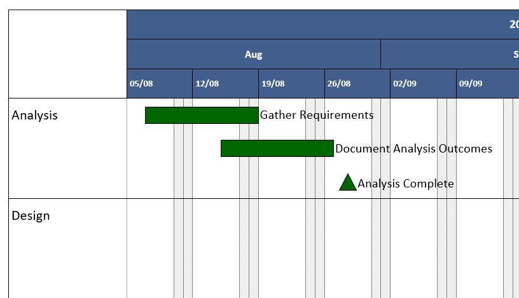Click the empty Design row under 02/09 week
Screen dimensions: 519x298
[x=413, y=248]
